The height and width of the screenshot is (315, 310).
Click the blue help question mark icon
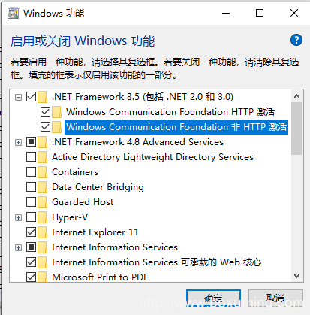(296, 40)
